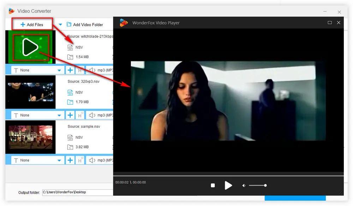Click the video frame in the player
Image resolution: width=353 pixels, height=206 pixels.
pos(228,101)
